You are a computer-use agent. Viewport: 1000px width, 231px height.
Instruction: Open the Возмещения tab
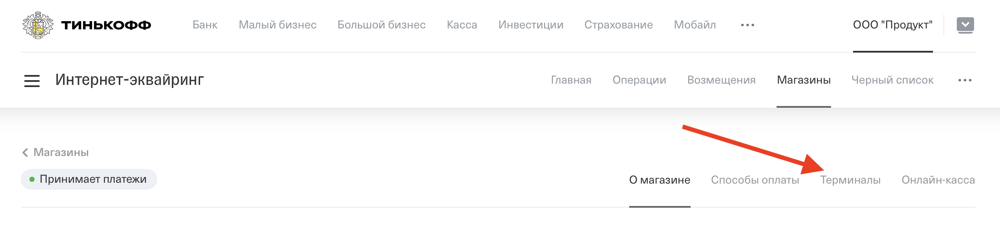point(721,80)
